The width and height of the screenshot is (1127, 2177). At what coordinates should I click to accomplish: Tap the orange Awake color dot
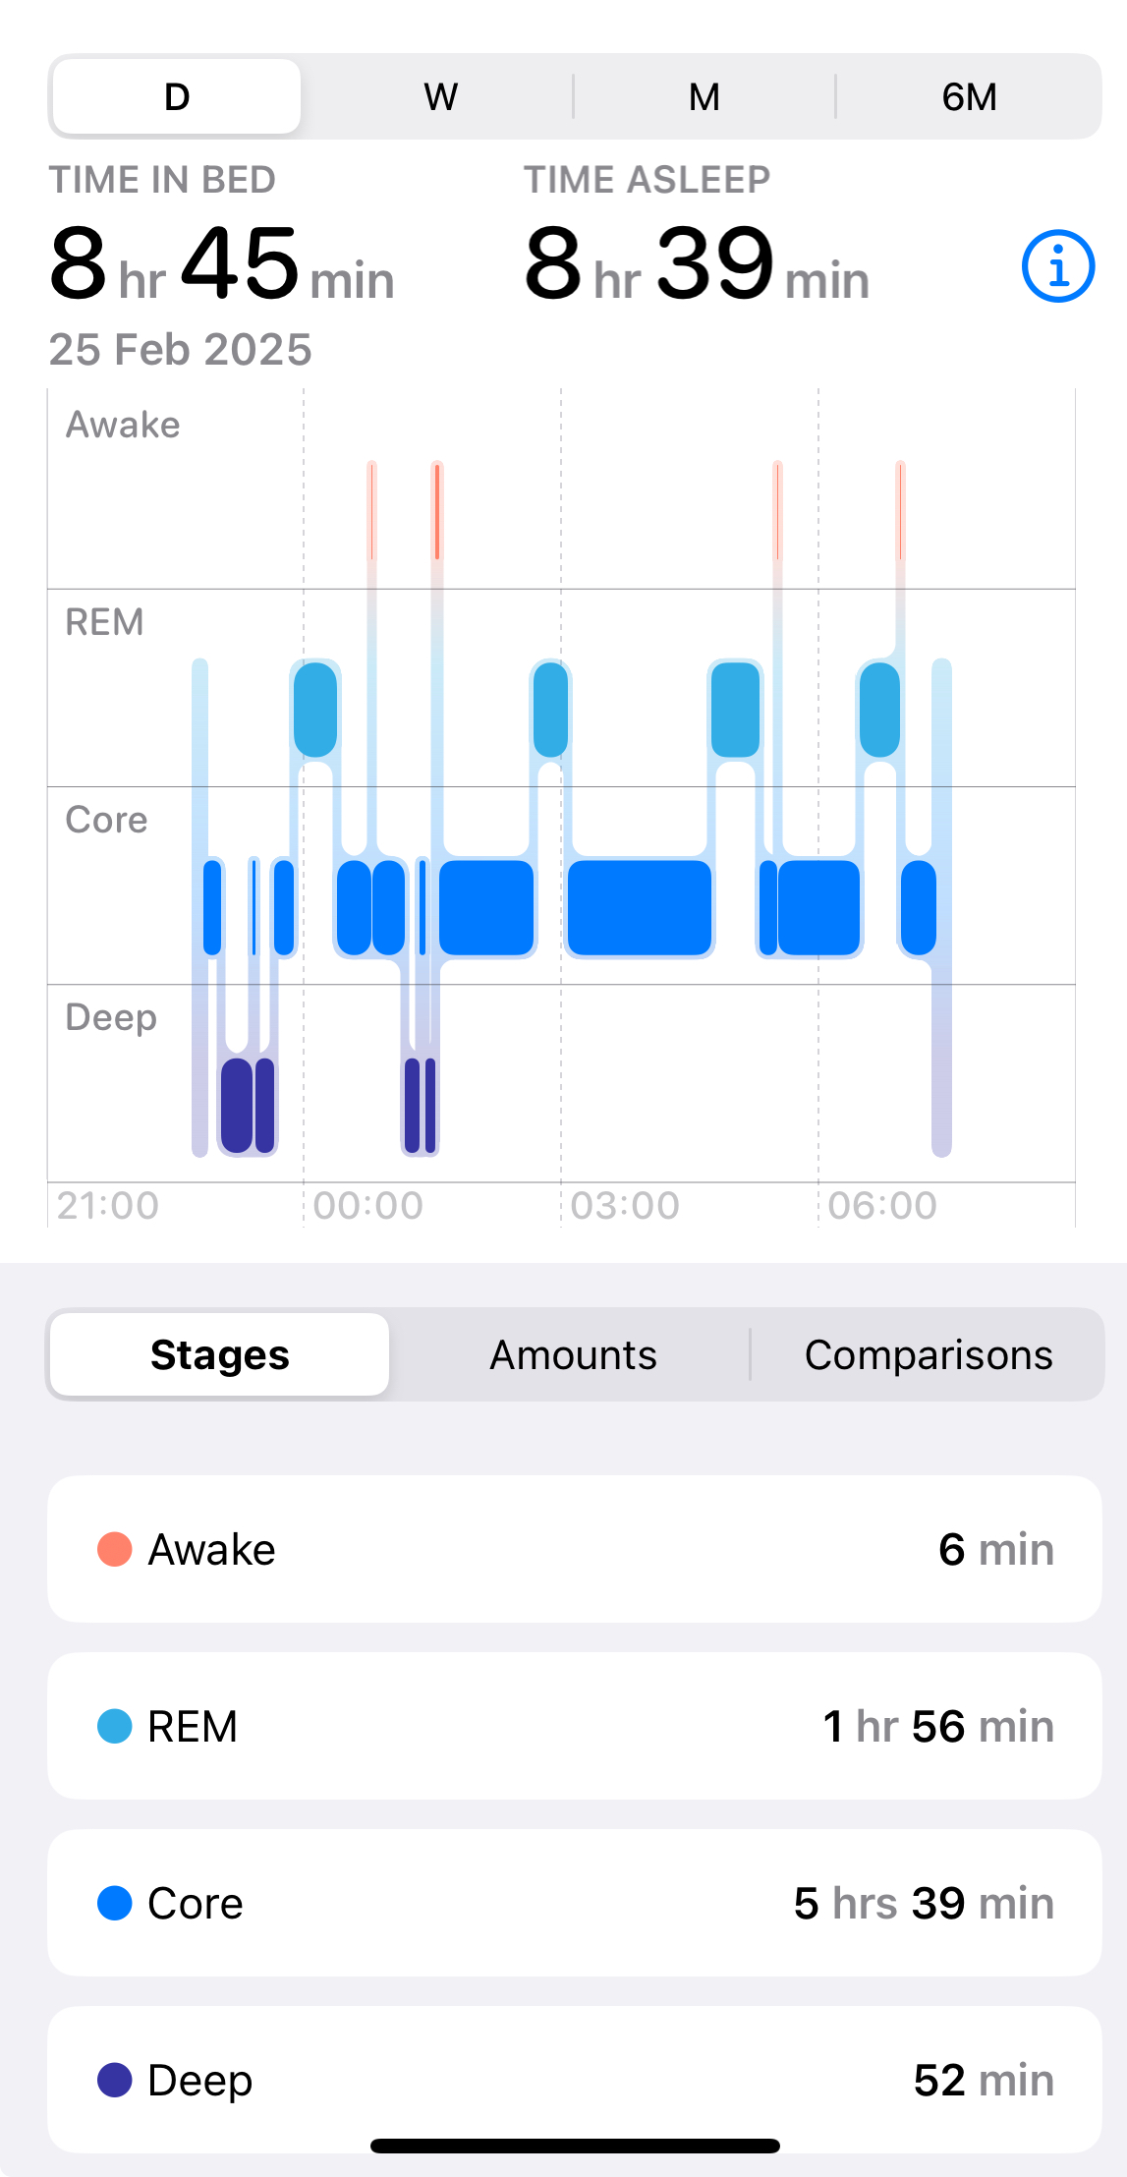point(115,1549)
